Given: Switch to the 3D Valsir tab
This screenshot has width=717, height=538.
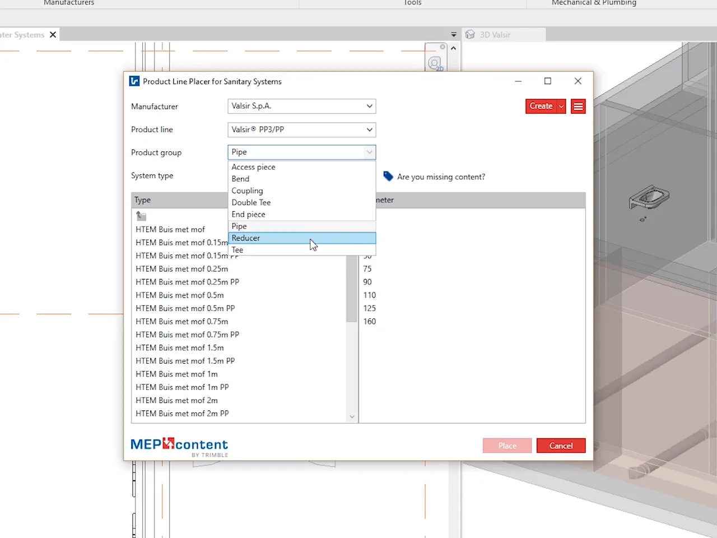Looking at the screenshot, I should tap(503, 35).
